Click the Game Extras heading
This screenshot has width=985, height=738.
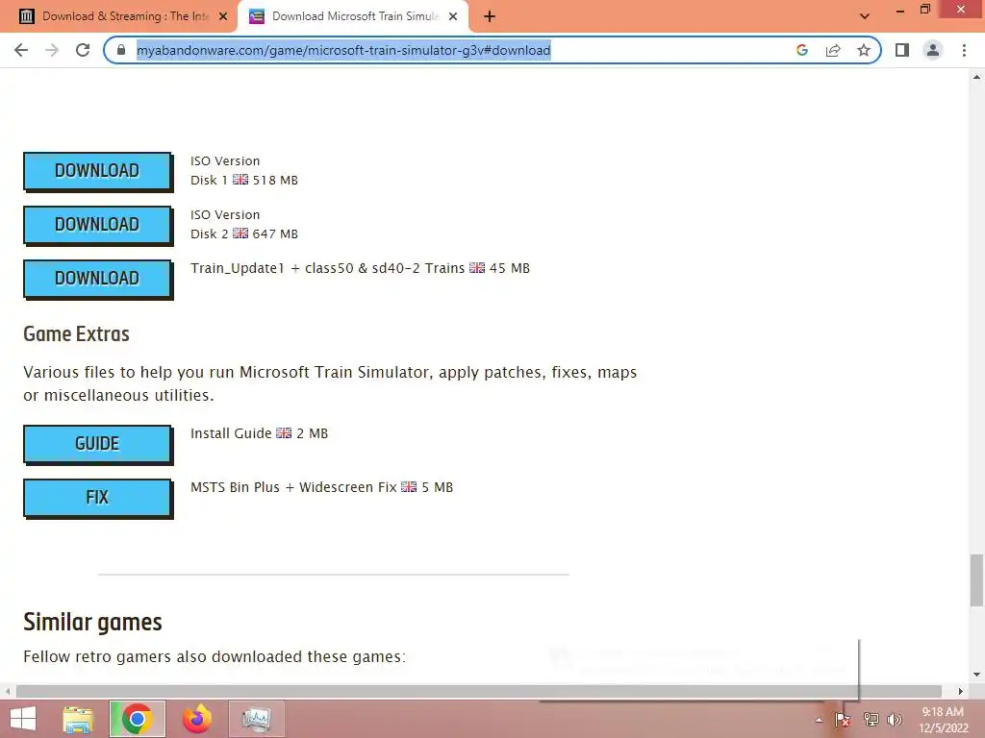76,333
